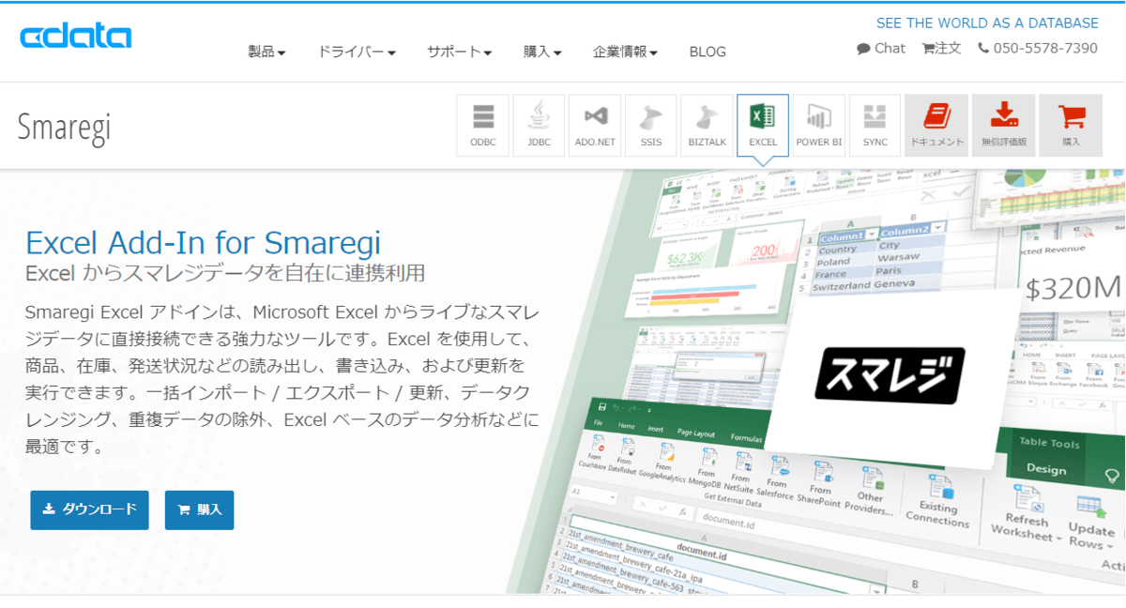Screen dimensions: 1126x608
Task: Click the Smaregi page title
Action: [64, 128]
